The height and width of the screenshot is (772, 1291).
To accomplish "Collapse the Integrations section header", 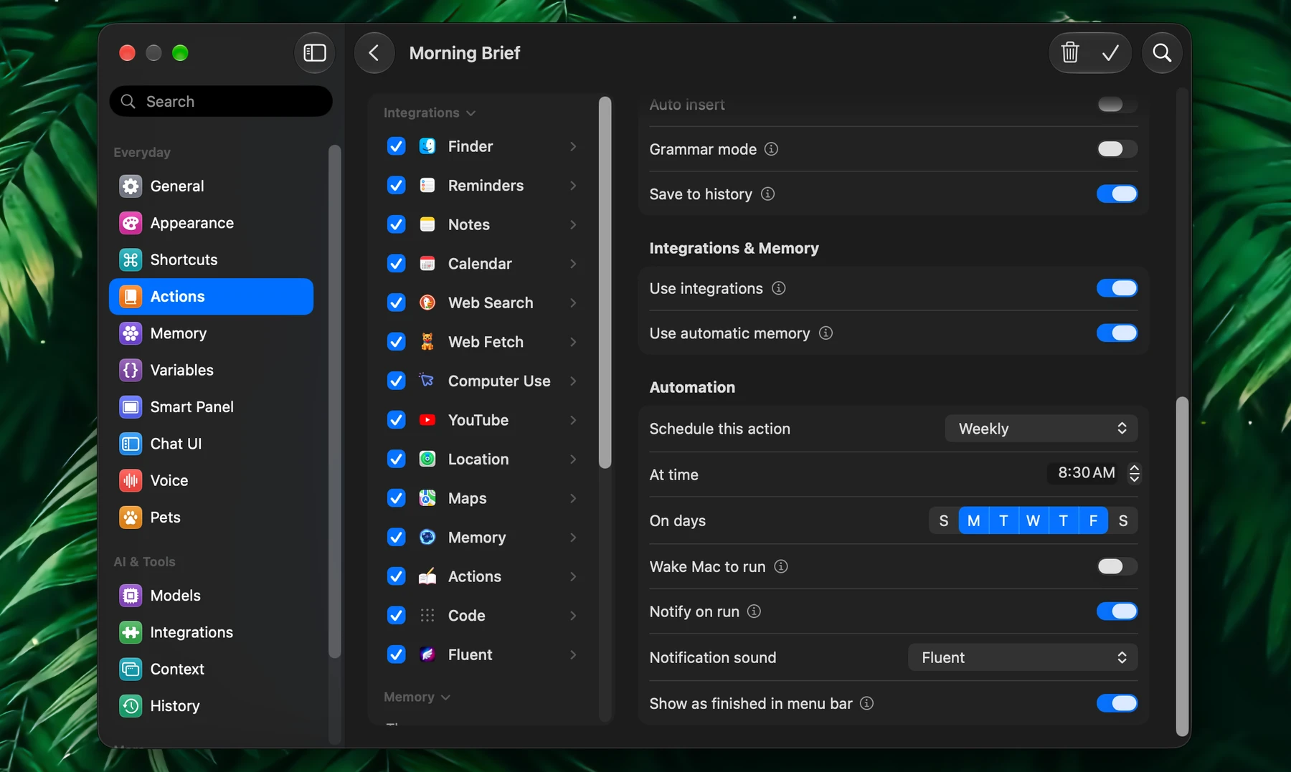I will click(429, 113).
